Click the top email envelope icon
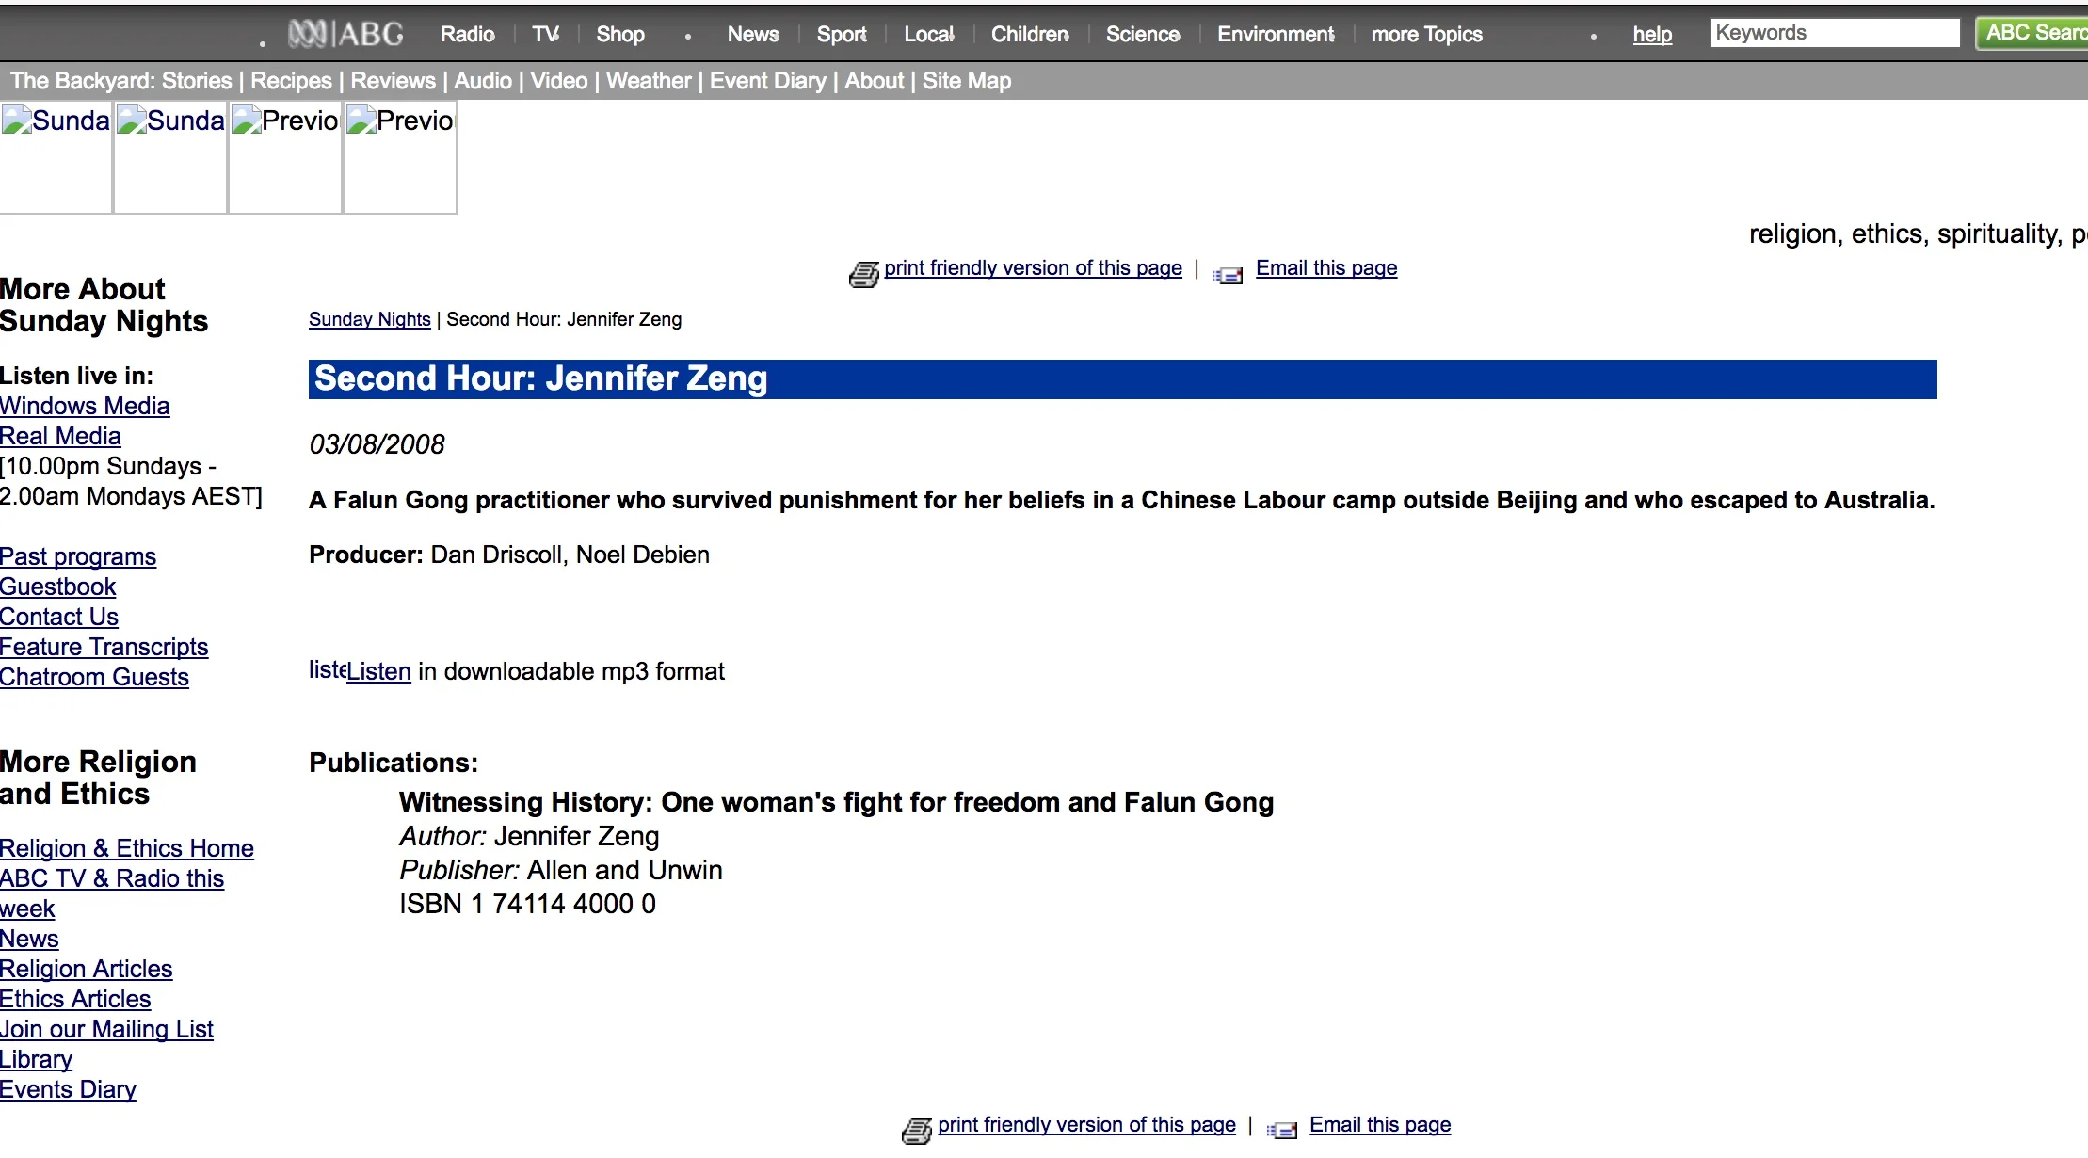 point(1227,275)
